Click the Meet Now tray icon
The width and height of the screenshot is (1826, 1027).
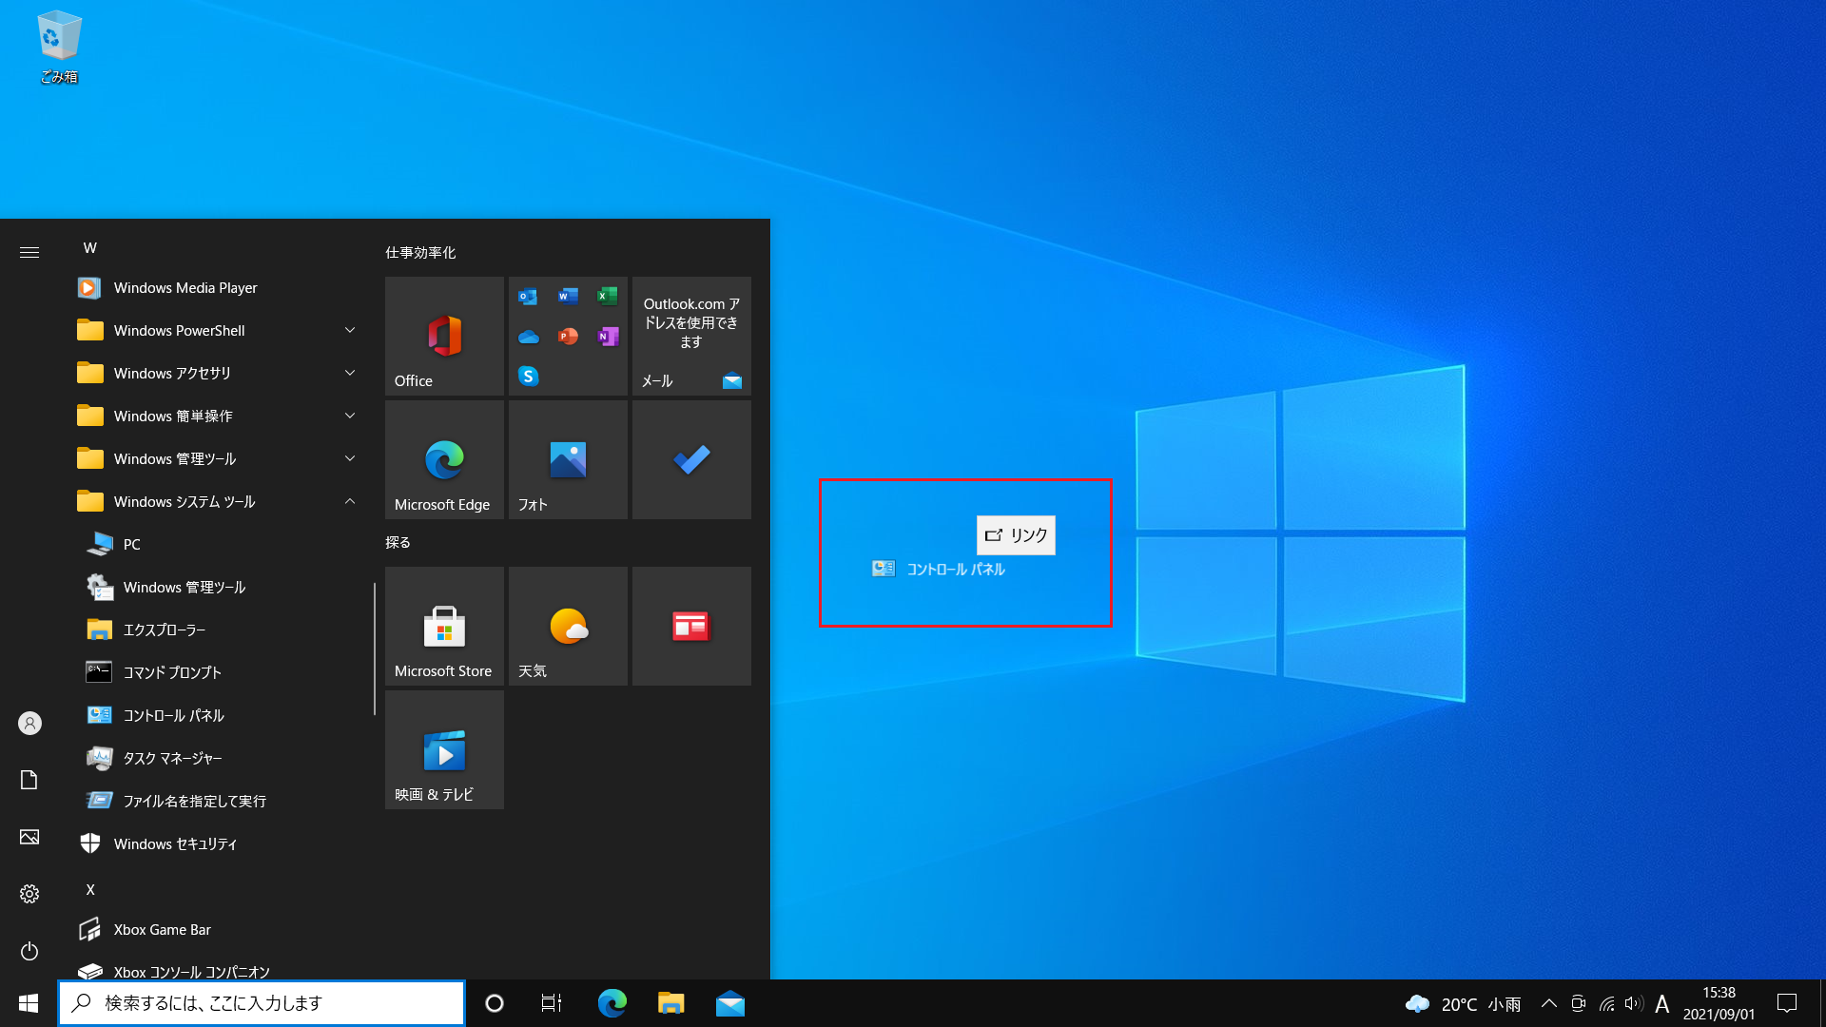click(x=1578, y=1003)
